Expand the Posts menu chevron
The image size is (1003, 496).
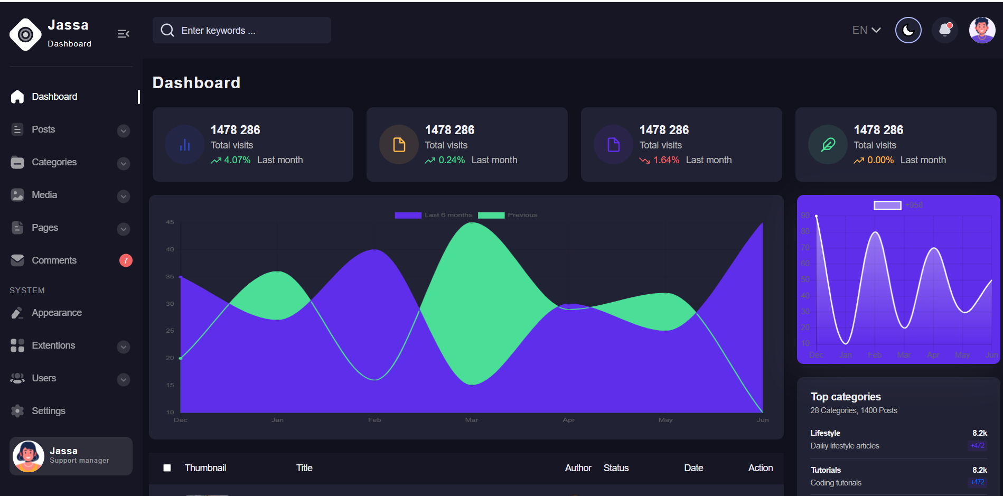(x=123, y=130)
